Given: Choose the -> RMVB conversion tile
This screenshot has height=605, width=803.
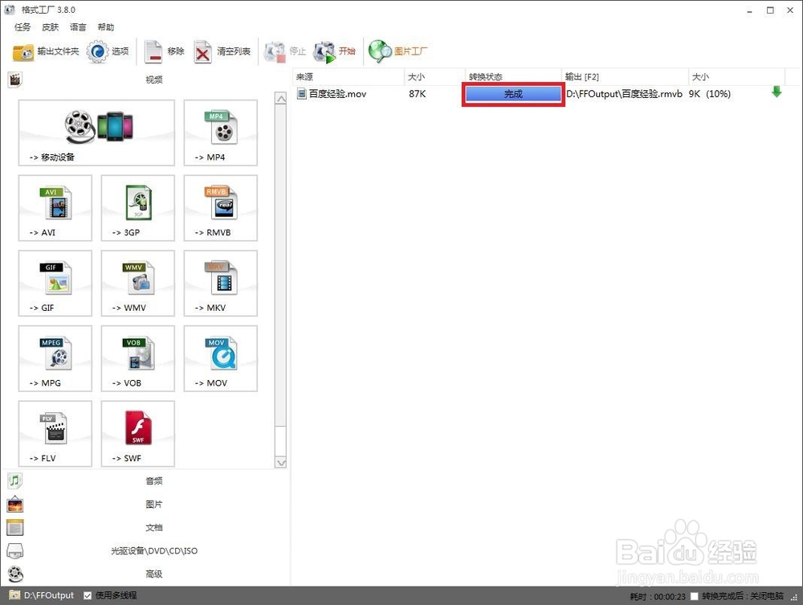Looking at the screenshot, I should click(221, 208).
